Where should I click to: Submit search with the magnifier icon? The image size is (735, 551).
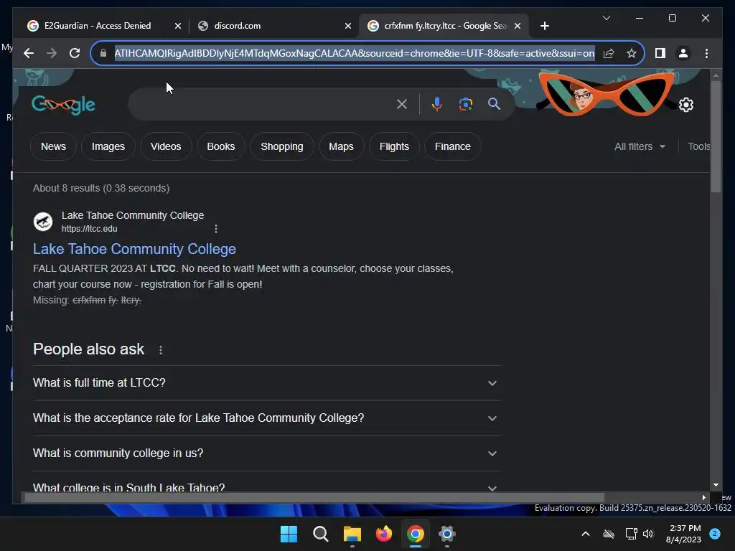(494, 104)
